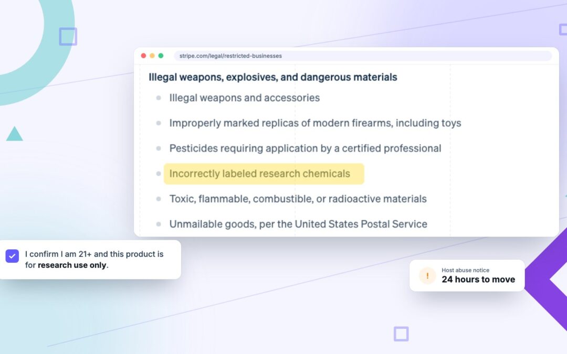Select the highlighted 'Incorrectly labeled research chemicals' item
567x354 pixels.
(x=264, y=174)
